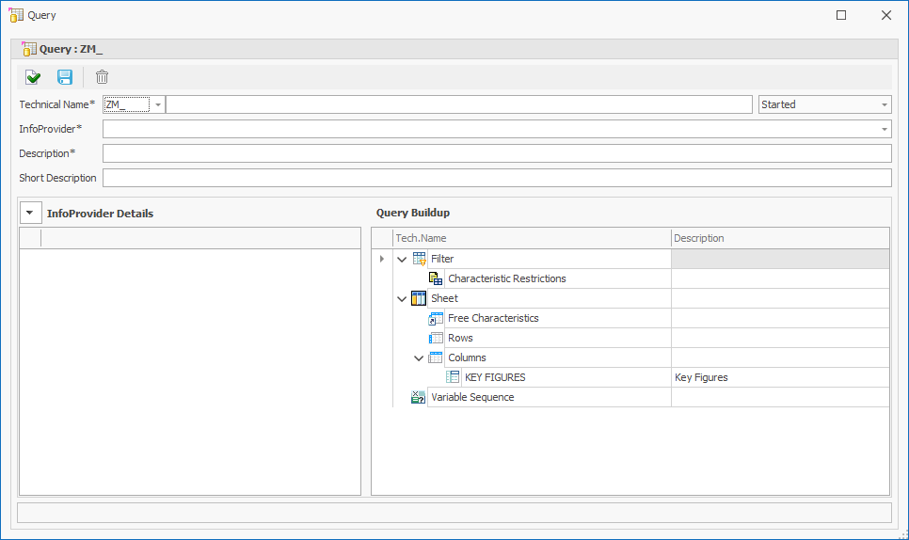Image resolution: width=909 pixels, height=540 pixels.
Task: Click the Short Description input field
Action: (x=496, y=178)
